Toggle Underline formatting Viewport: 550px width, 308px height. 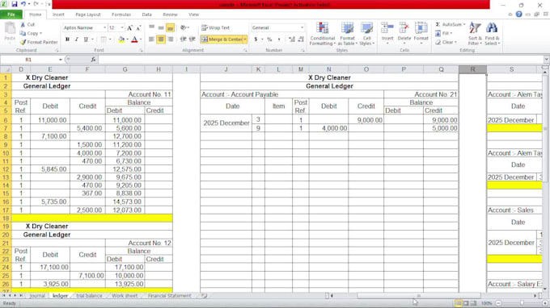[86, 40]
